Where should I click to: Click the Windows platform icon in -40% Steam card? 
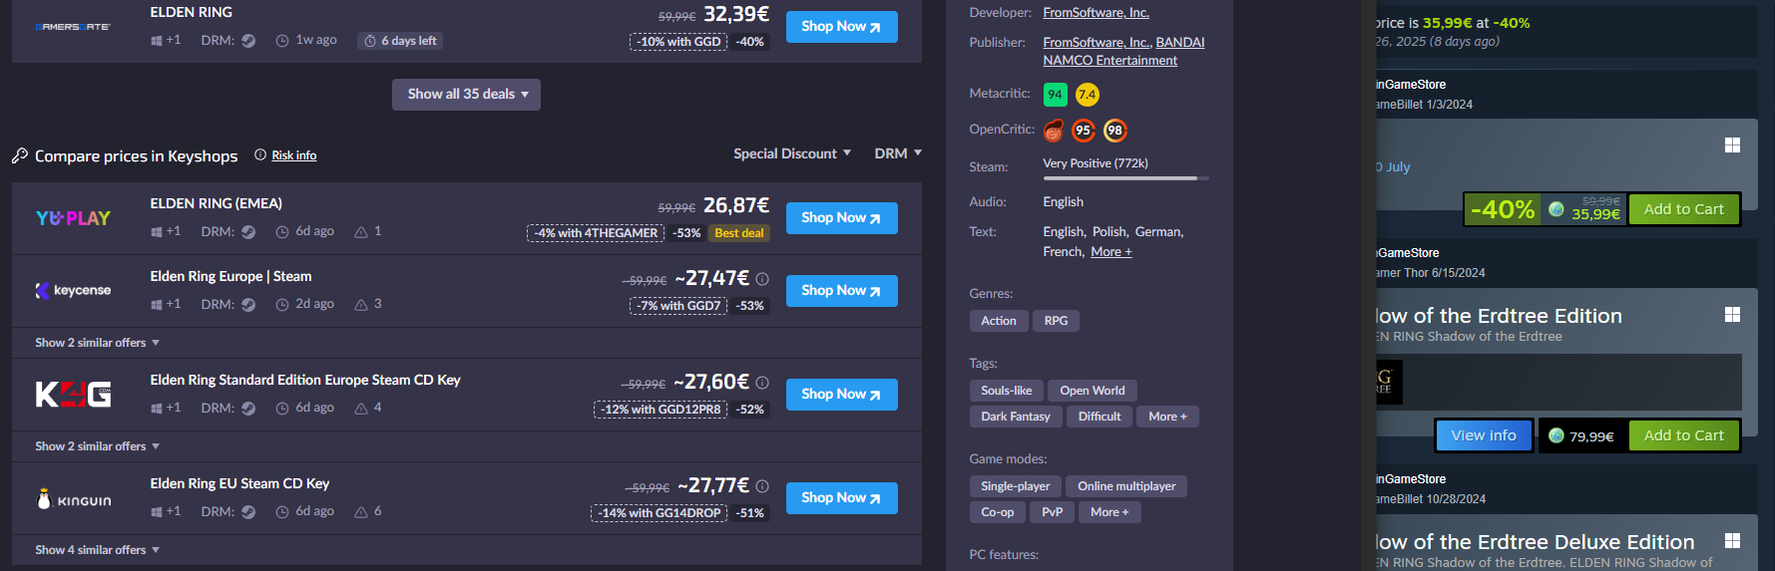[x=1732, y=145]
